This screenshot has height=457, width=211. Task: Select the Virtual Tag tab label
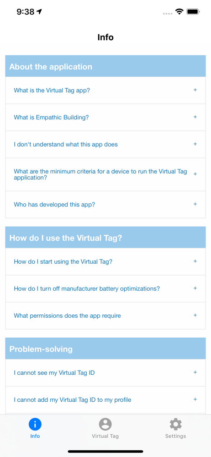click(105, 436)
